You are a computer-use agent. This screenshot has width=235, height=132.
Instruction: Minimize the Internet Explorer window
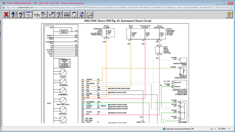219,3
